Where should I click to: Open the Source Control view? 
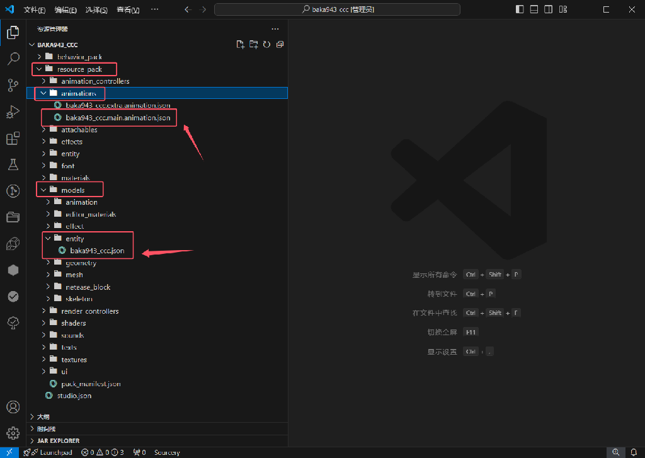pyautogui.click(x=13, y=85)
